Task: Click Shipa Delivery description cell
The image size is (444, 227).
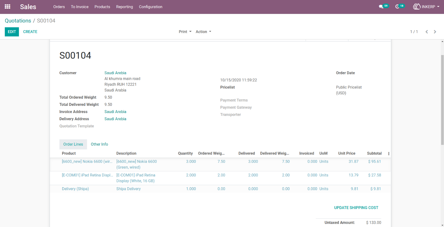Action: [x=129, y=189]
